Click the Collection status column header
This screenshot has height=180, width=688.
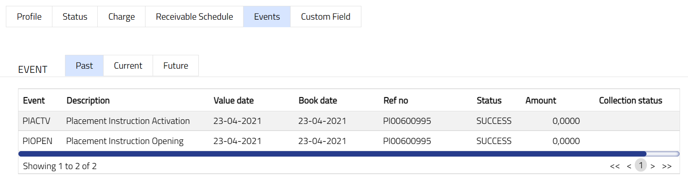point(630,100)
